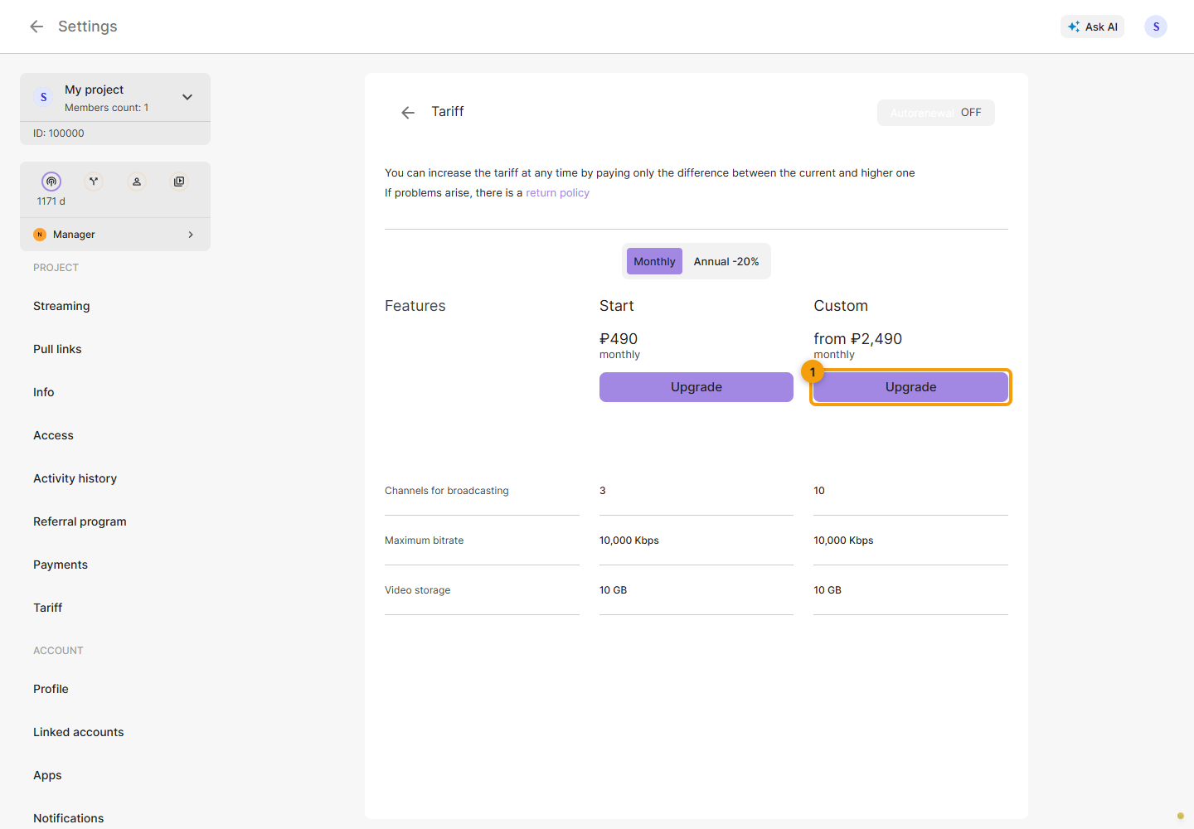Switch to Annual -20% billing
The image size is (1194, 829).
[726, 261]
